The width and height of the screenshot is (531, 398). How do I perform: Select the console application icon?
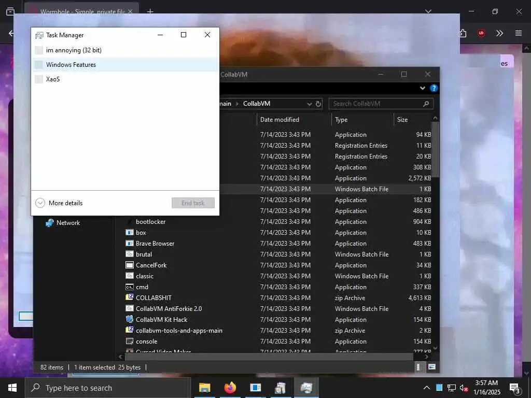[129, 341]
